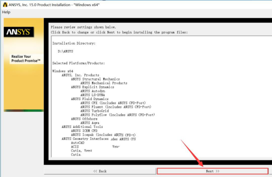The image size is (272, 177).
Task: Click 'ANSYS Fluid Dynamics' entry
Action: (x=90, y=99)
